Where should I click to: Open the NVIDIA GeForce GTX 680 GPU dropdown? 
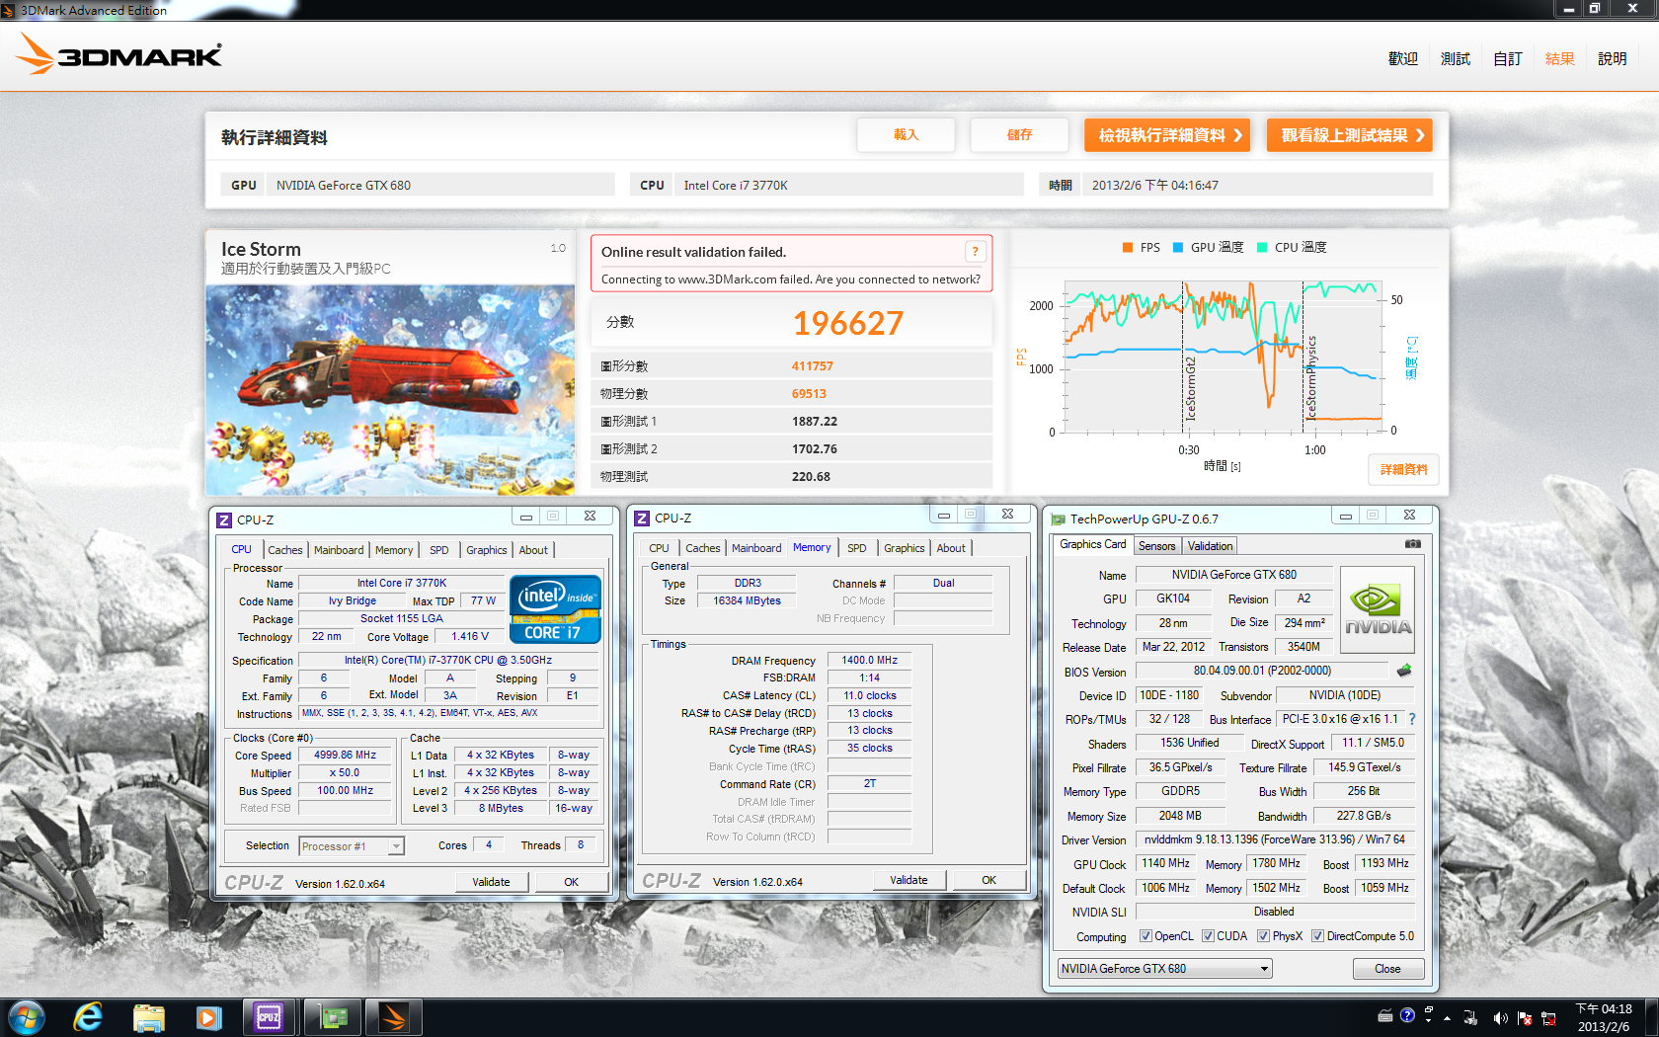point(1164,969)
